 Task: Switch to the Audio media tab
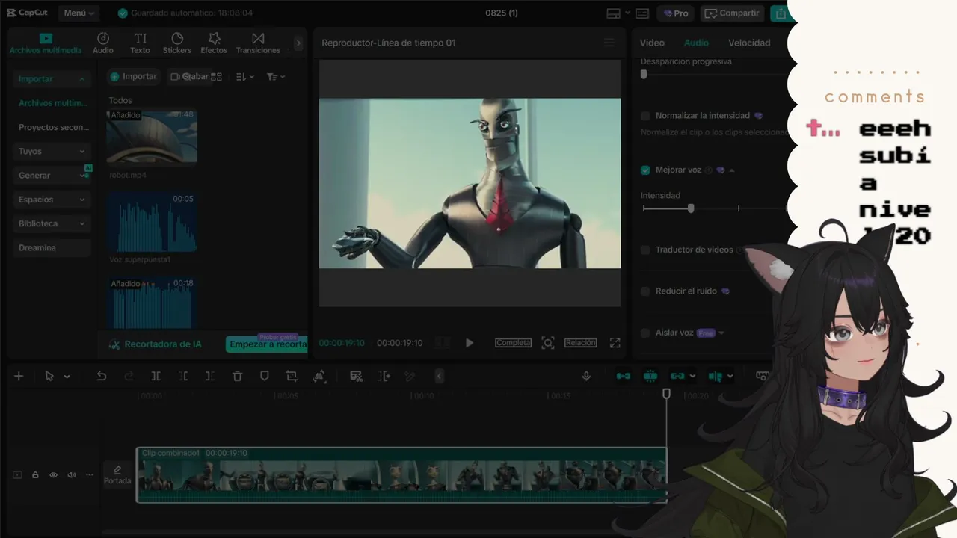pyautogui.click(x=103, y=43)
